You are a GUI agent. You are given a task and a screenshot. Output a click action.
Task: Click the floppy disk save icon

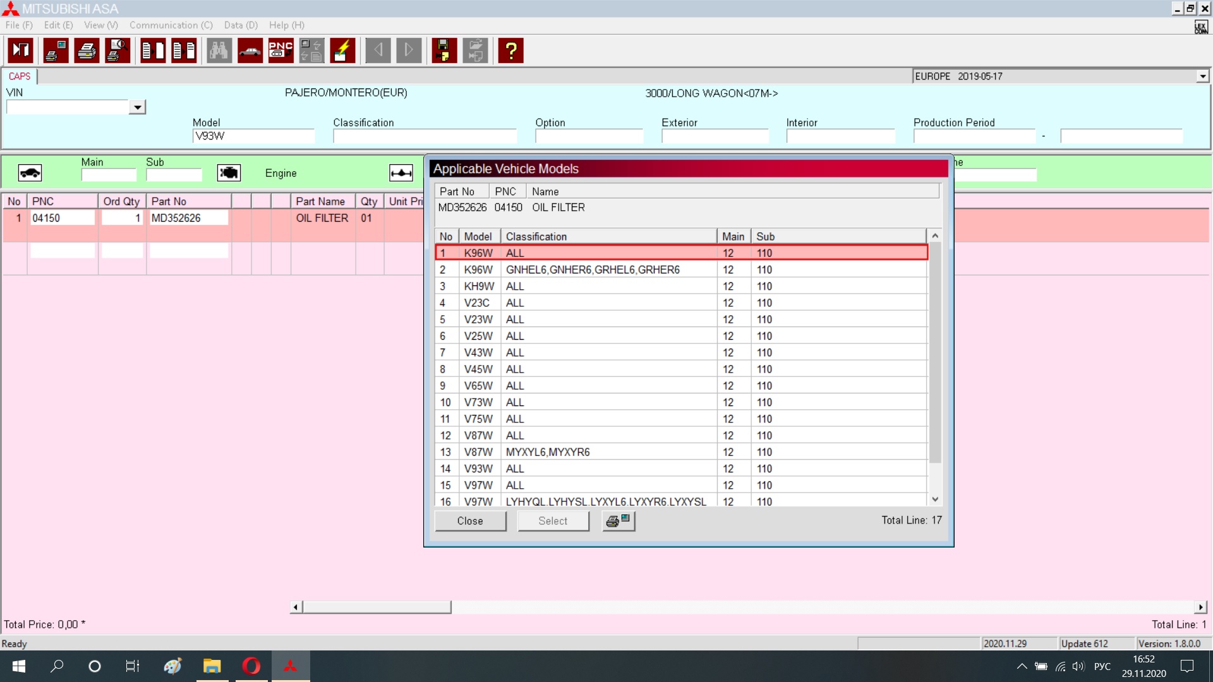(444, 51)
